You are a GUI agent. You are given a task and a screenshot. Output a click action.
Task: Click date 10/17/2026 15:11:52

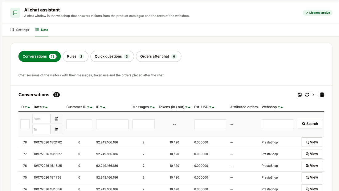click(47, 177)
